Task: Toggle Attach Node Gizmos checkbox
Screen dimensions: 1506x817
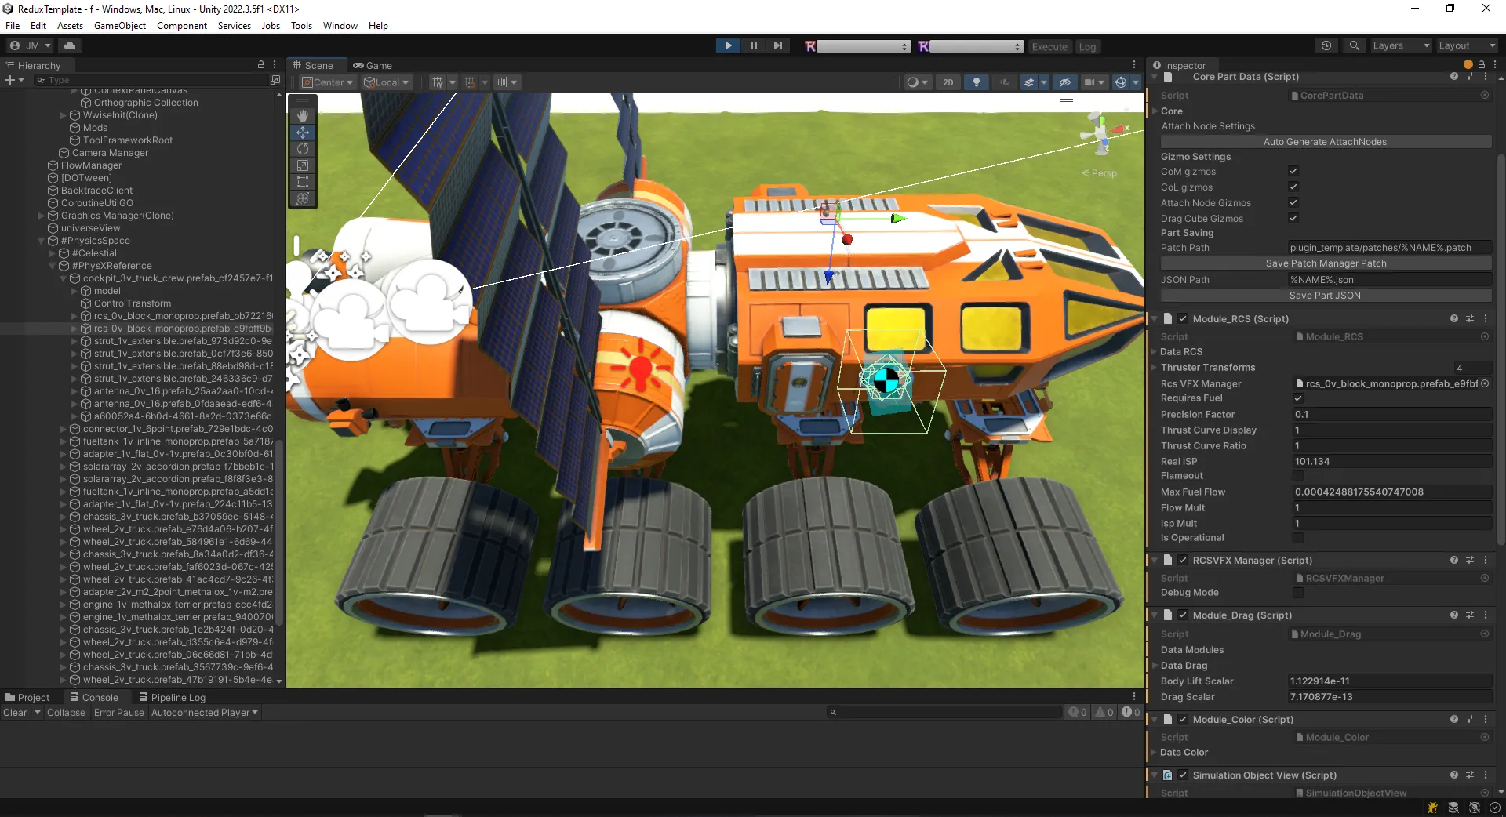Action: 1293,203
